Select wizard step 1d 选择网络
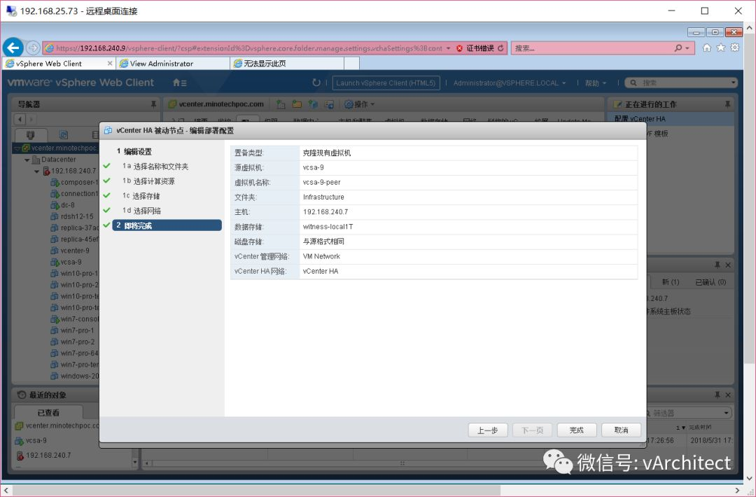 [141, 211]
